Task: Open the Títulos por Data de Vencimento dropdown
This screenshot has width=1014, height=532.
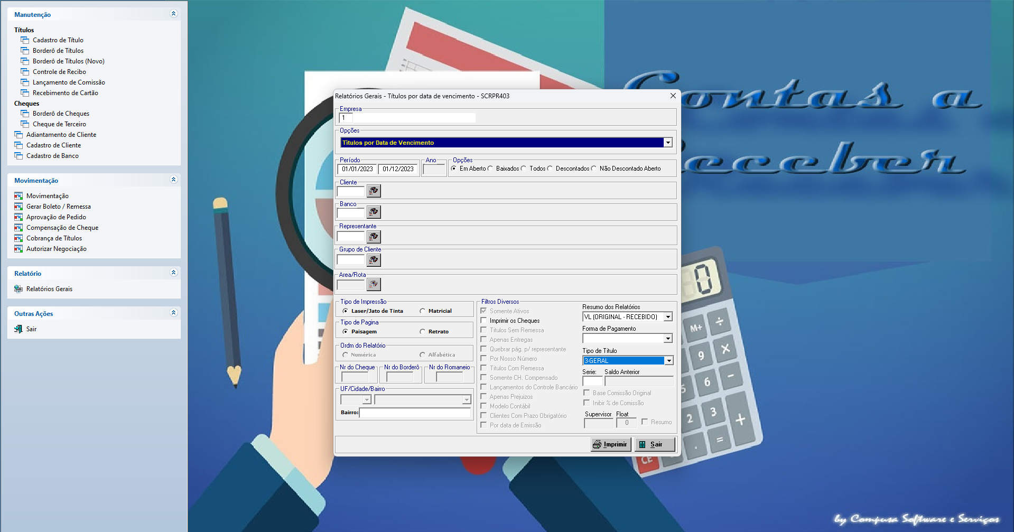Action: (x=668, y=143)
